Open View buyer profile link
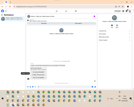The width and height of the screenshot is (134, 107). (66, 61)
